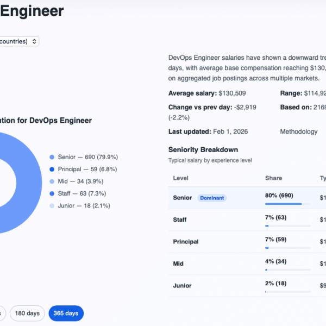Click the Dominant badge on Senior row
326x326 pixels.
click(x=212, y=198)
